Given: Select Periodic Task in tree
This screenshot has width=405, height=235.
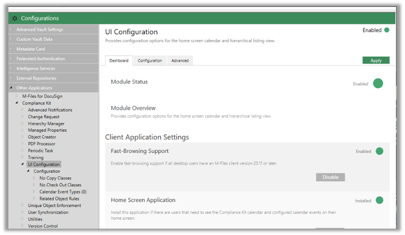Looking at the screenshot, I should click(41, 151).
